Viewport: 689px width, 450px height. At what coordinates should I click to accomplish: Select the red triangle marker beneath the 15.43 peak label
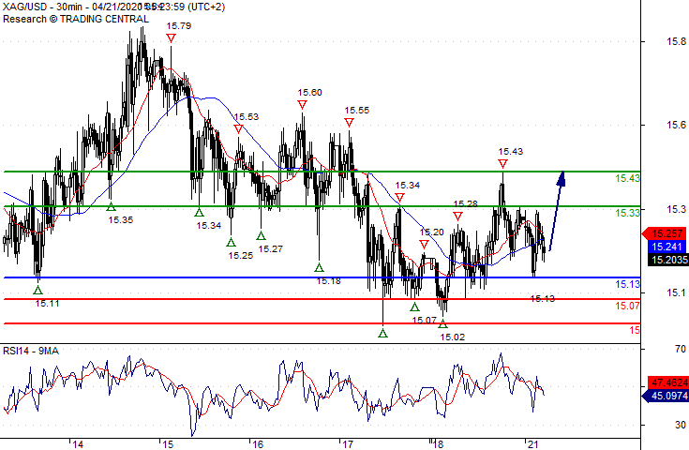pyautogui.click(x=502, y=164)
